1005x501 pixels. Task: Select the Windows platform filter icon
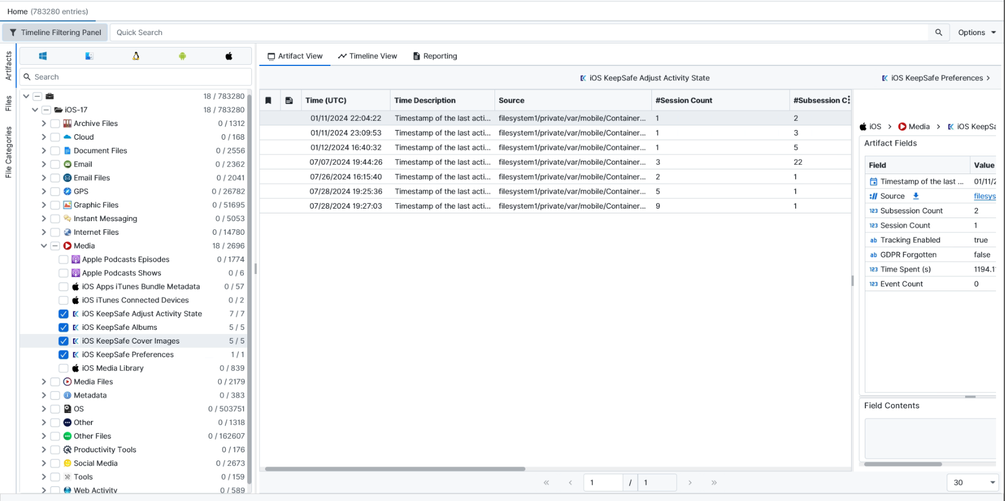[43, 56]
